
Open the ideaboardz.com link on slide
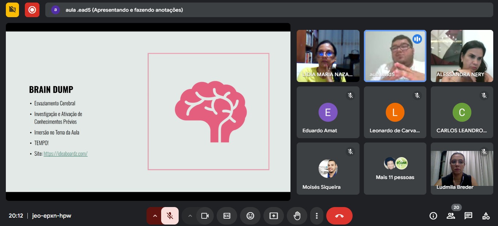tap(65, 154)
